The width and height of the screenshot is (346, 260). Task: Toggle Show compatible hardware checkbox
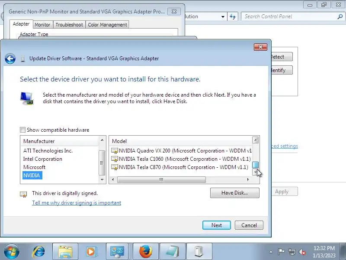point(23,130)
